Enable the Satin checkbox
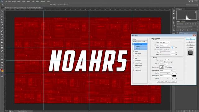199x112 pixels. click(x=133, y=58)
